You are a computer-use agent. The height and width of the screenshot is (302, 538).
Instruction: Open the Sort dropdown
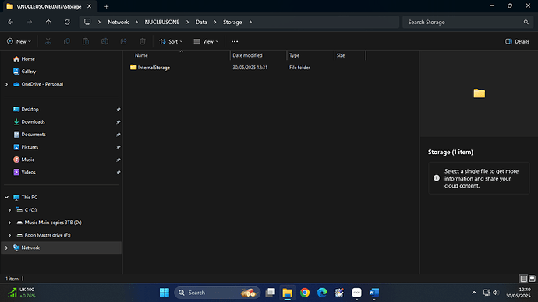tap(171, 41)
